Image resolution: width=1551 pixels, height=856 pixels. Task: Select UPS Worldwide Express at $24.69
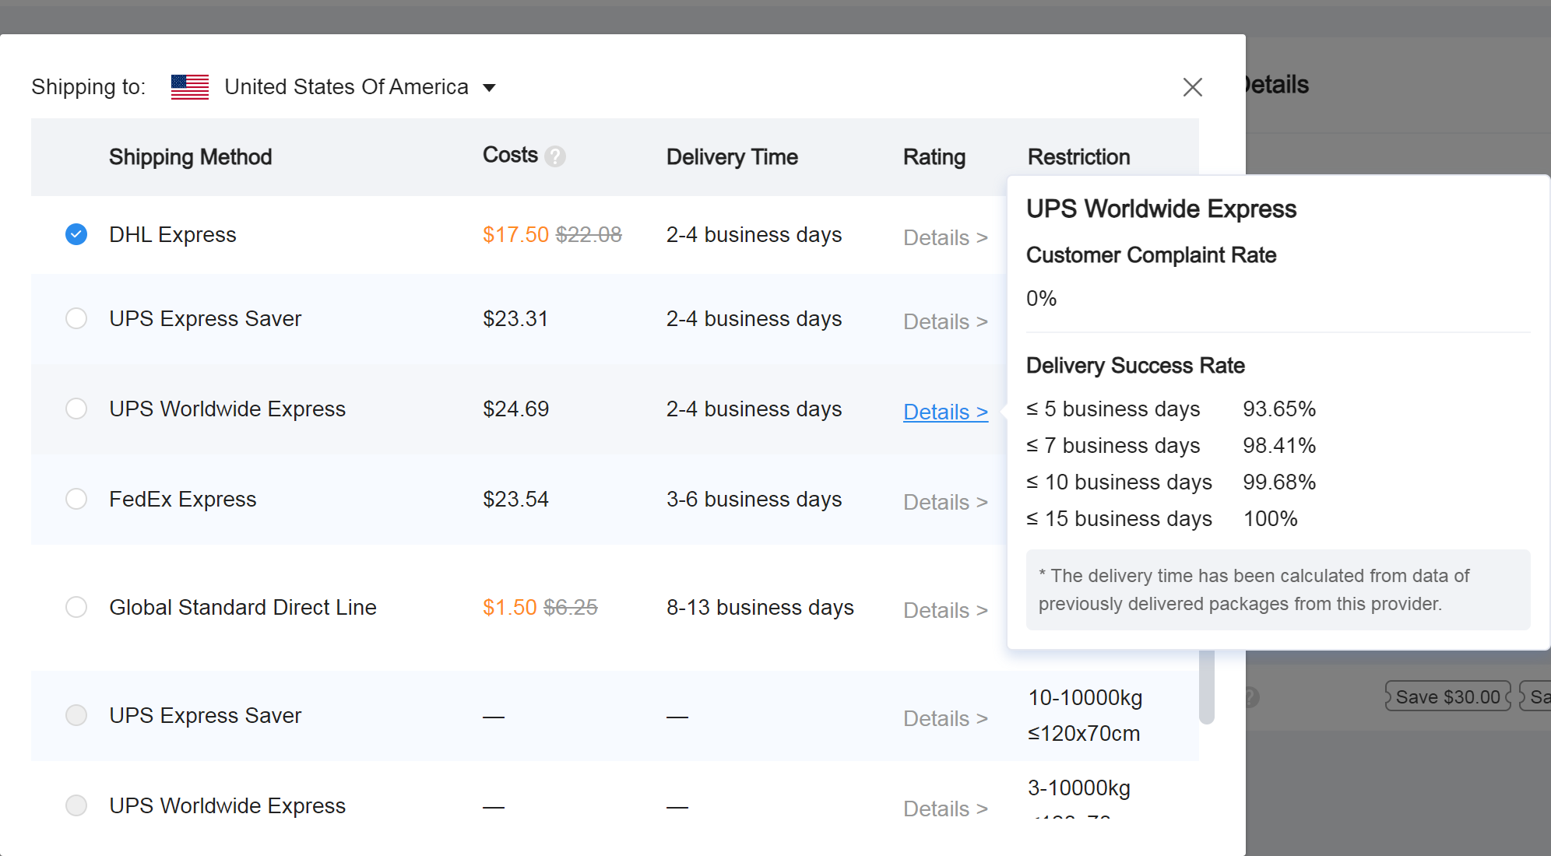pyautogui.click(x=76, y=409)
